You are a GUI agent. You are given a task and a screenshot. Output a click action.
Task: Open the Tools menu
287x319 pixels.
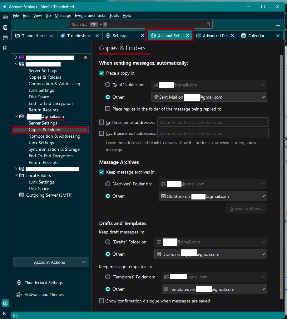click(114, 16)
